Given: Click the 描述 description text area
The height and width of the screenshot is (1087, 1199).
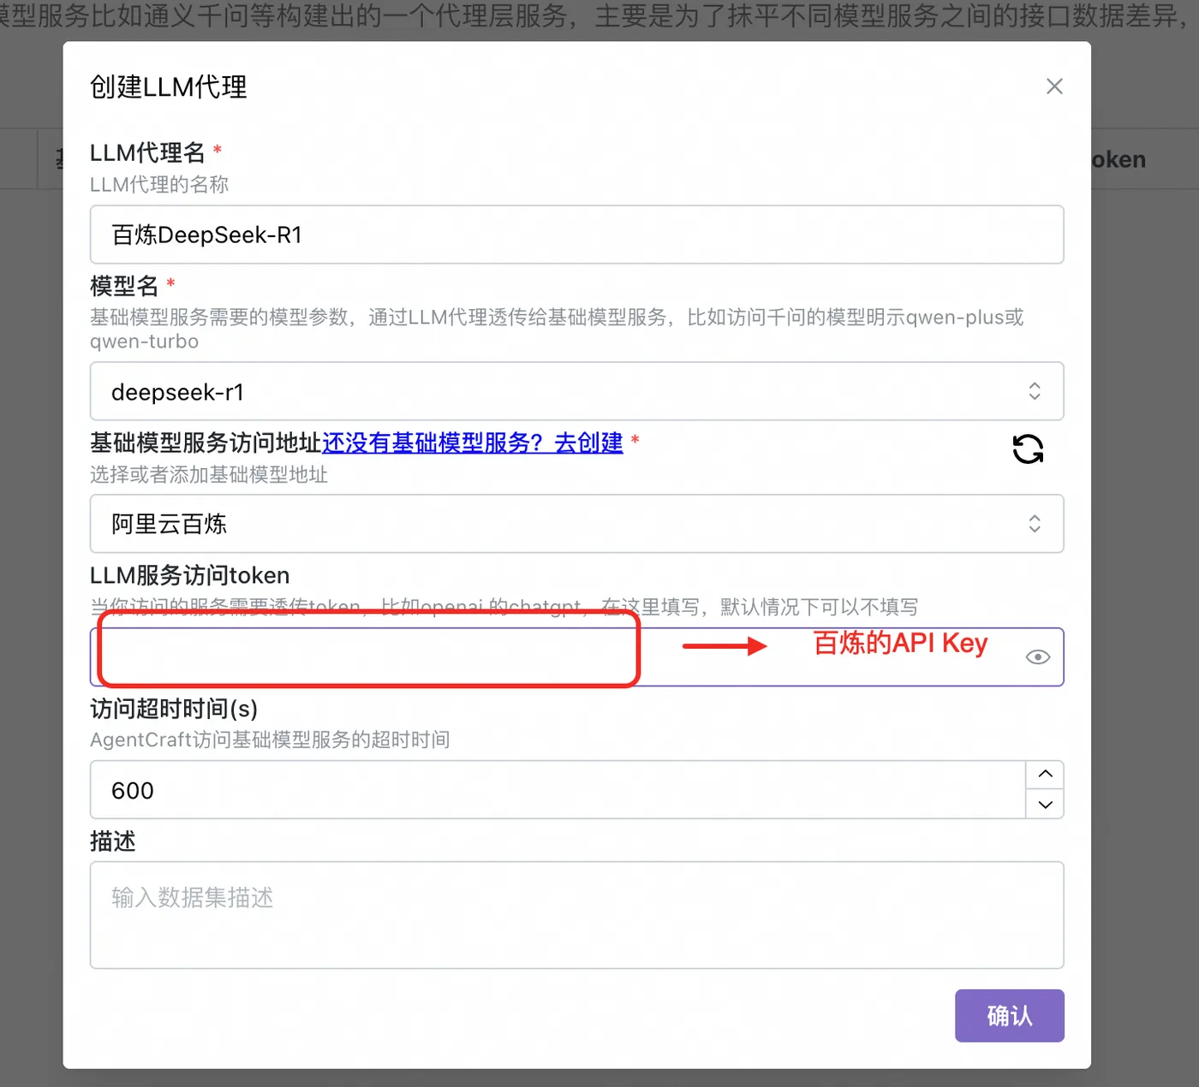Looking at the screenshot, I should 576,915.
